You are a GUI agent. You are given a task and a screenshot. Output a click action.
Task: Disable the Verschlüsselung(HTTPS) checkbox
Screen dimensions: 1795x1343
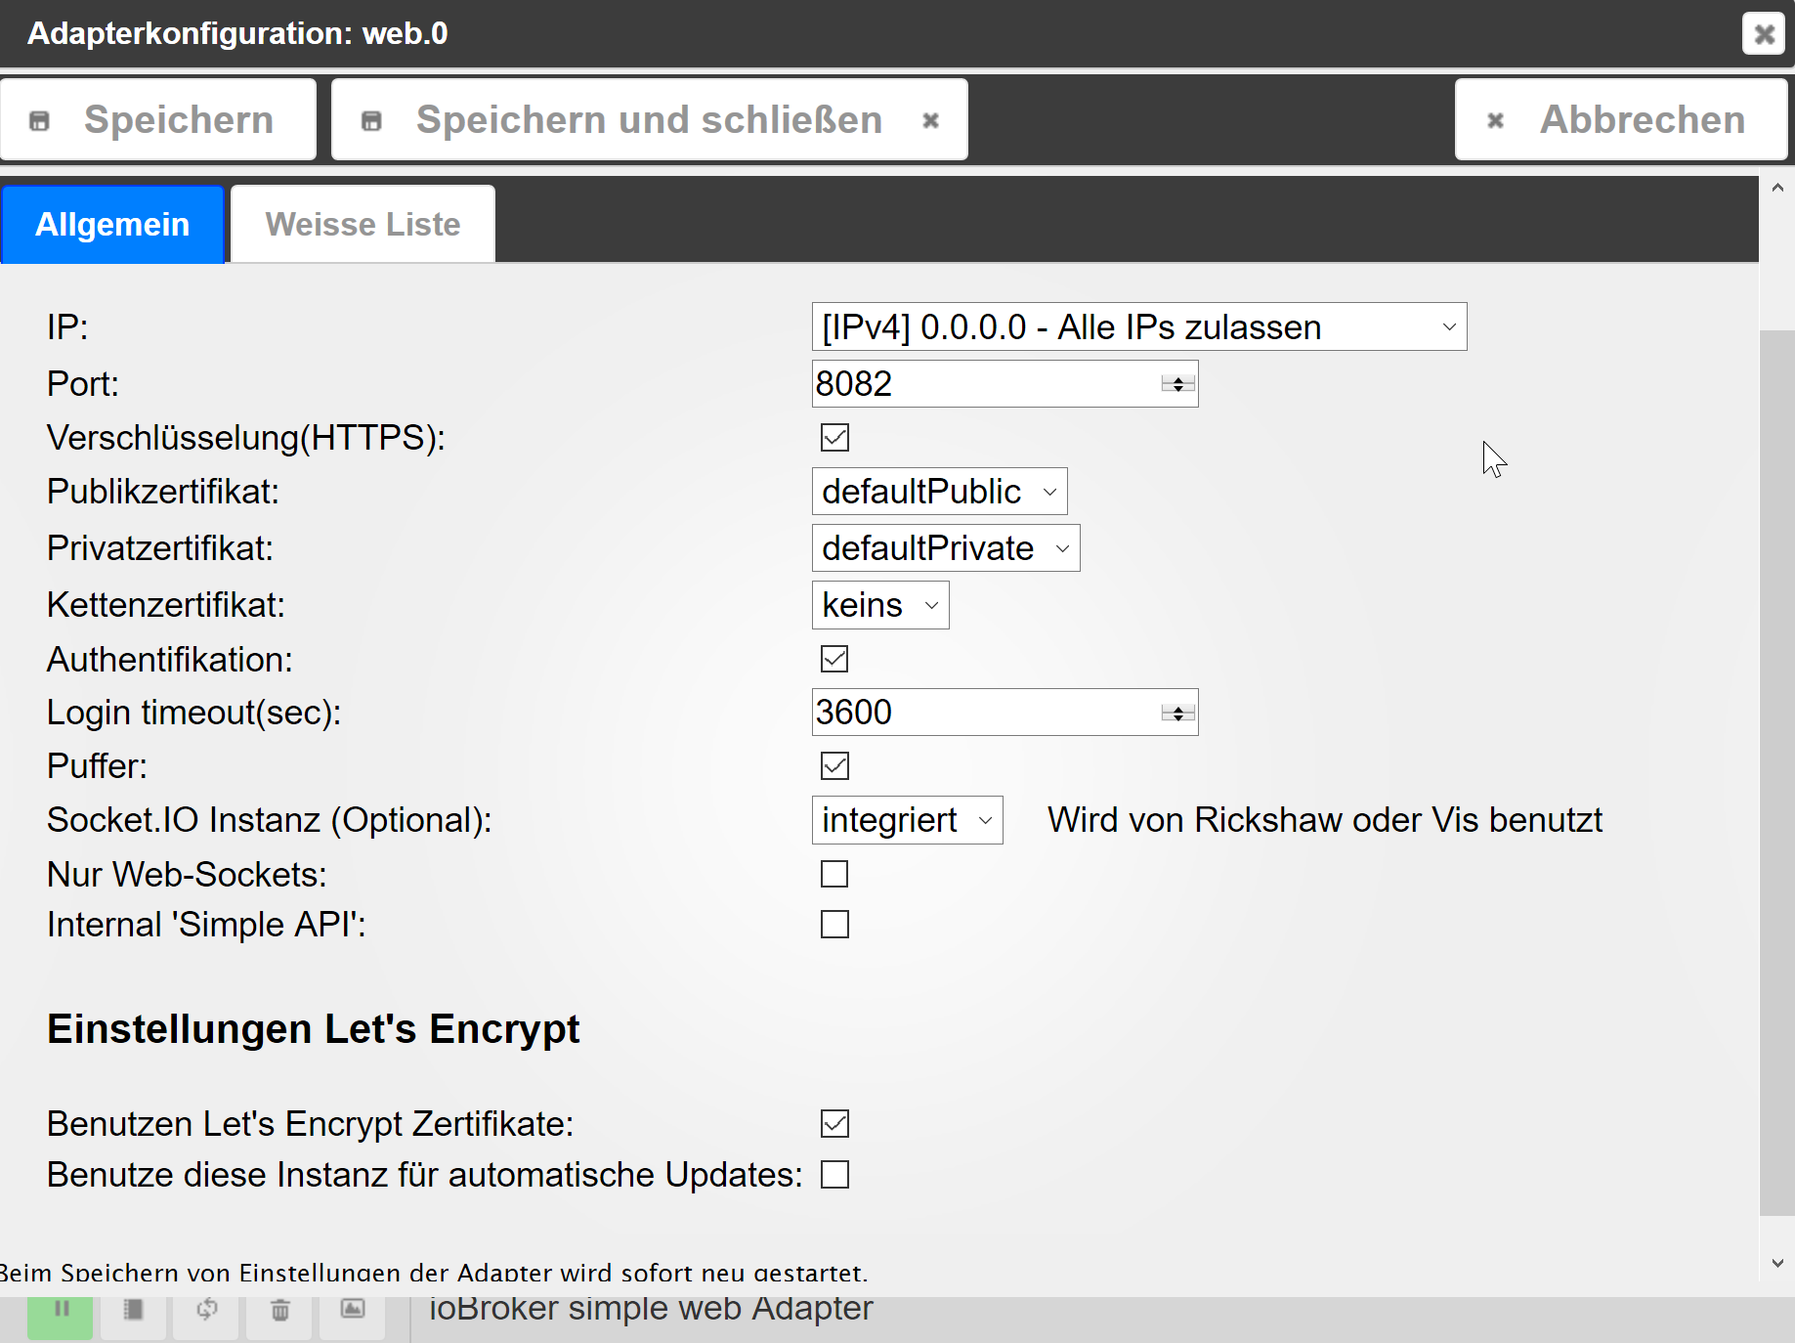point(834,438)
